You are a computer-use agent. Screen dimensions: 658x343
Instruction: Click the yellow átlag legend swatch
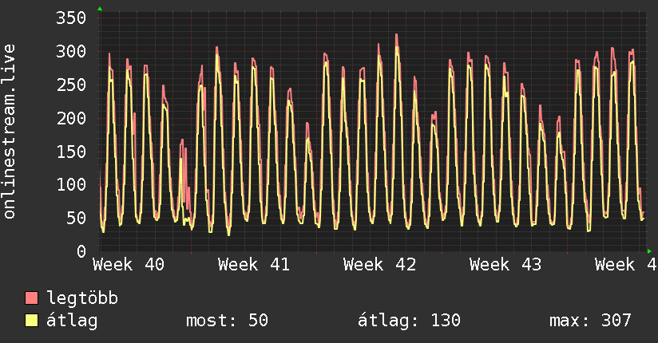(x=31, y=321)
